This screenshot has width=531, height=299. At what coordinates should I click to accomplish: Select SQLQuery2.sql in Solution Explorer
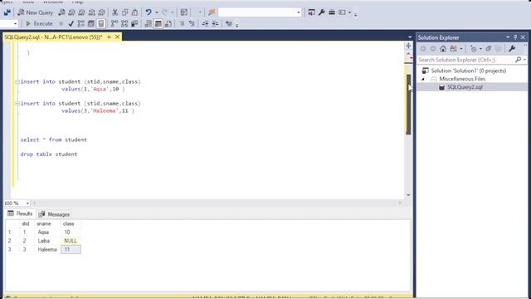click(x=465, y=87)
